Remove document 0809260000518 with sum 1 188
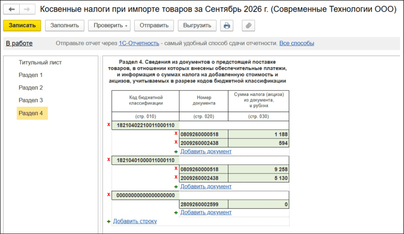The height and width of the screenshot is (234, 404). click(176, 133)
